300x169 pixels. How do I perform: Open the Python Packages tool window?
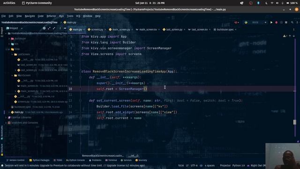click(x=39, y=160)
